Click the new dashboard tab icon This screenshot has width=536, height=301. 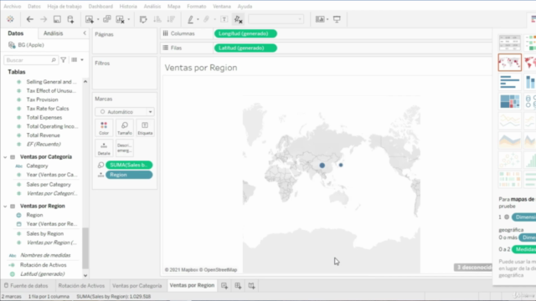click(238, 286)
